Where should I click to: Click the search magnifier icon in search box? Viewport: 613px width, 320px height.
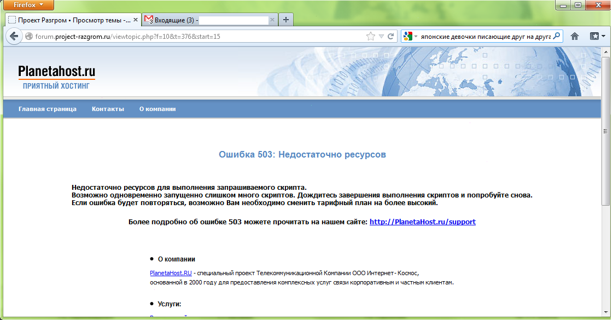coord(557,37)
